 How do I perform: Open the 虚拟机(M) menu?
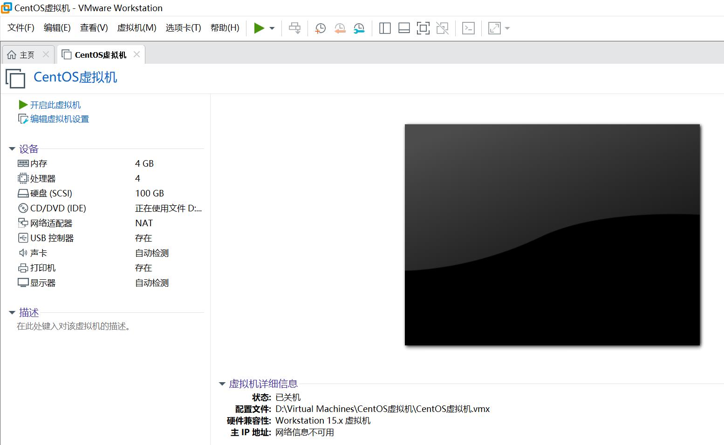click(137, 28)
